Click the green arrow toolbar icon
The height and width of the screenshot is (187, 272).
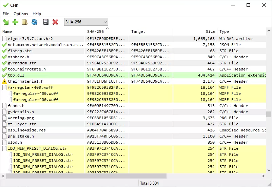point(6,22)
